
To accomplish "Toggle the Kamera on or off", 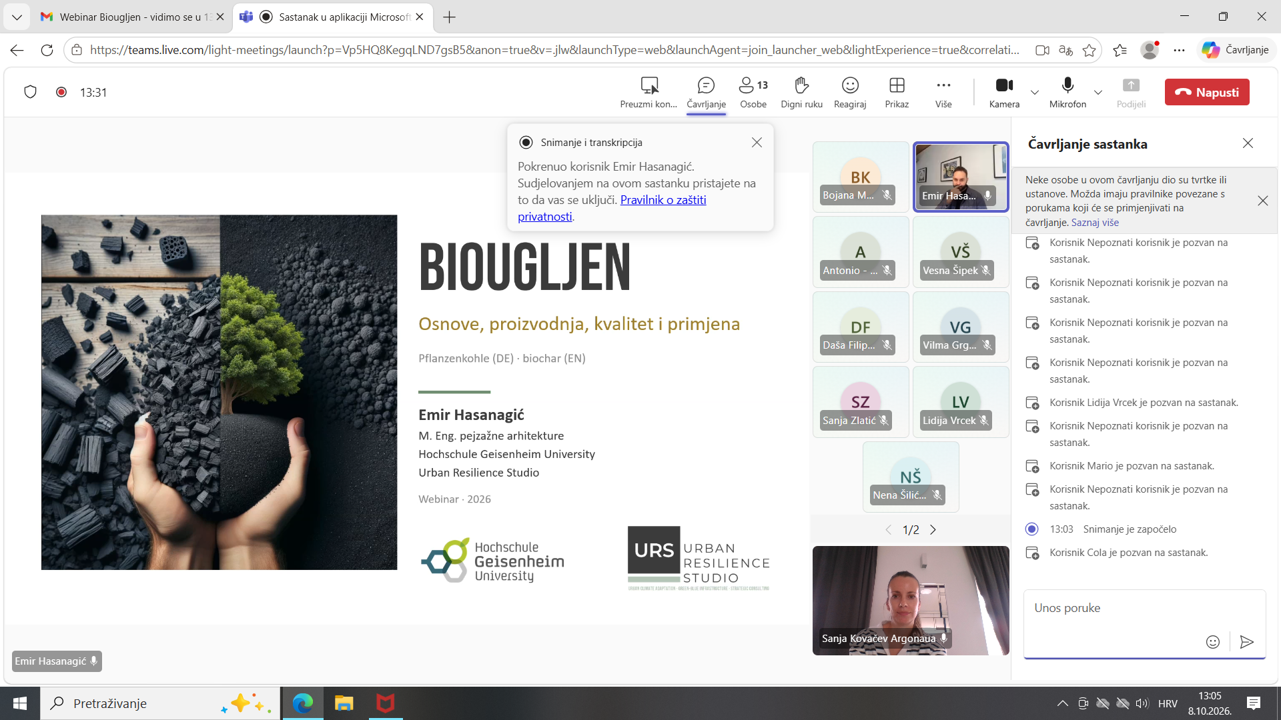I will 1004,93.
